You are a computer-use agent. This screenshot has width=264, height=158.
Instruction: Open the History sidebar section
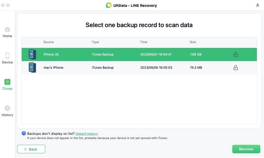pyautogui.click(x=7, y=111)
